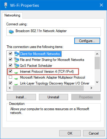Click the Internet Protocol Version 4 icon
Screen dimensions: 107x139
16,72
